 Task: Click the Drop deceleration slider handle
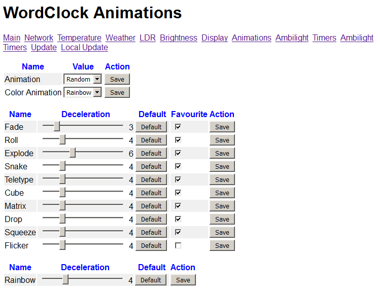pyautogui.click(x=62, y=218)
